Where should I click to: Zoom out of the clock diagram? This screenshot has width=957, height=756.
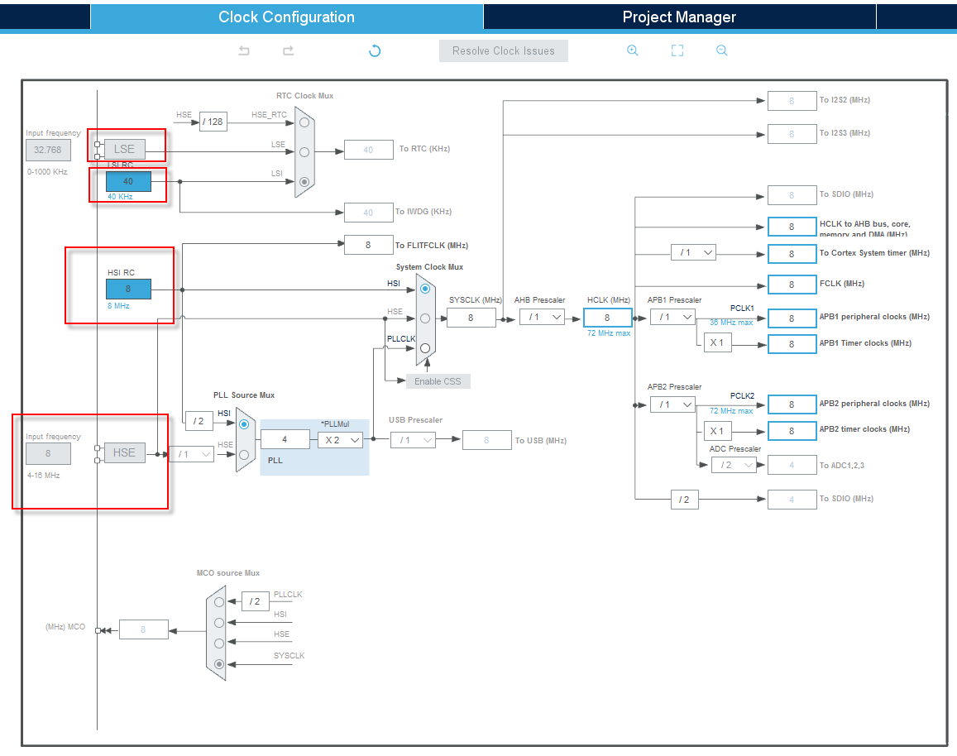[x=721, y=50]
